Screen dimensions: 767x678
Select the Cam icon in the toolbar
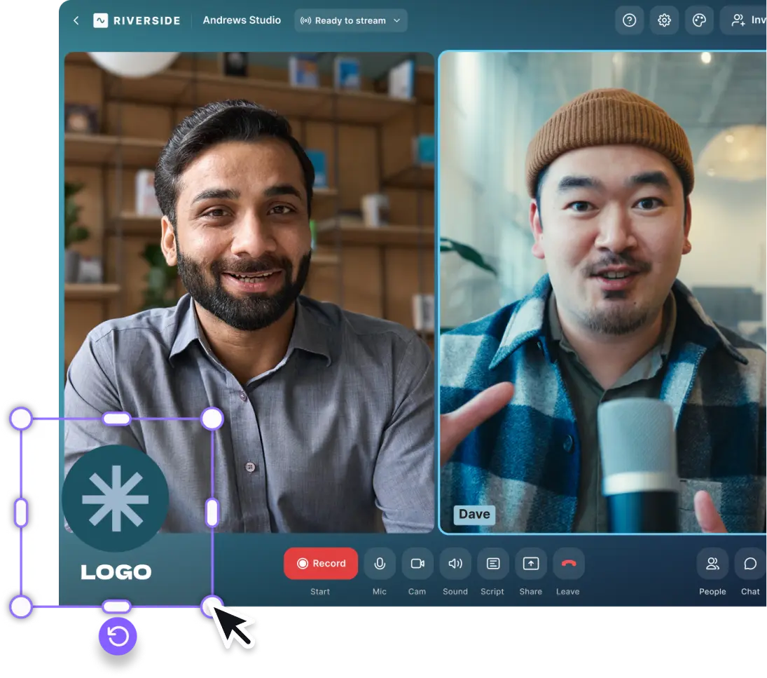pos(417,563)
